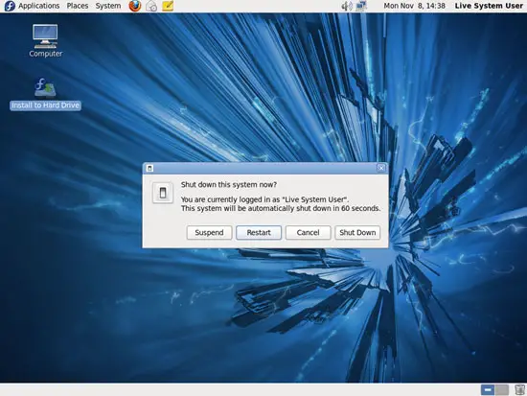Open the mail client launcher icon
This screenshot has height=396, width=527.
tap(151, 6)
